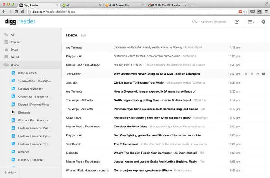Open the view mode list dropdown
Image resolution: width=270 pixels, height=178 pixels.
[251, 22]
